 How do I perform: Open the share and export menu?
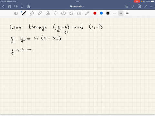(x=28, y=6)
